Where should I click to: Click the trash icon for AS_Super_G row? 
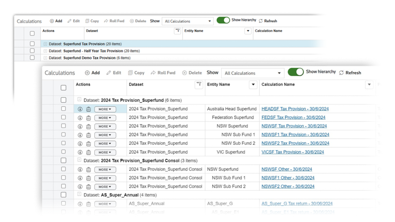click(88, 204)
